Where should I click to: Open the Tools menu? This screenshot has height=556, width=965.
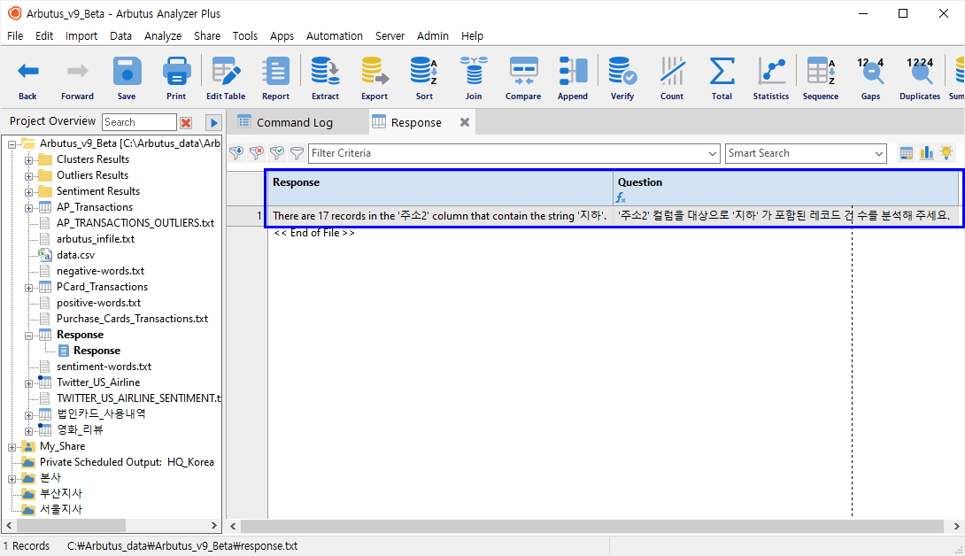pos(245,35)
